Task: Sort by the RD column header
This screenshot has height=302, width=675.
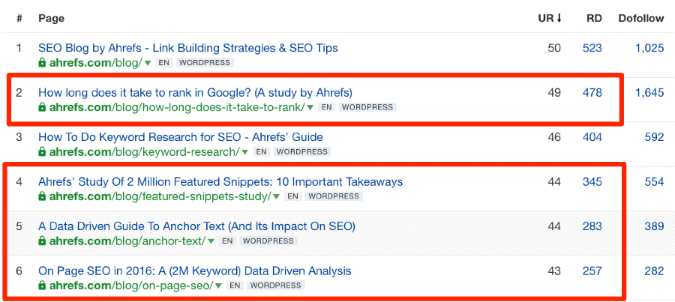Action: [x=594, y=17]
